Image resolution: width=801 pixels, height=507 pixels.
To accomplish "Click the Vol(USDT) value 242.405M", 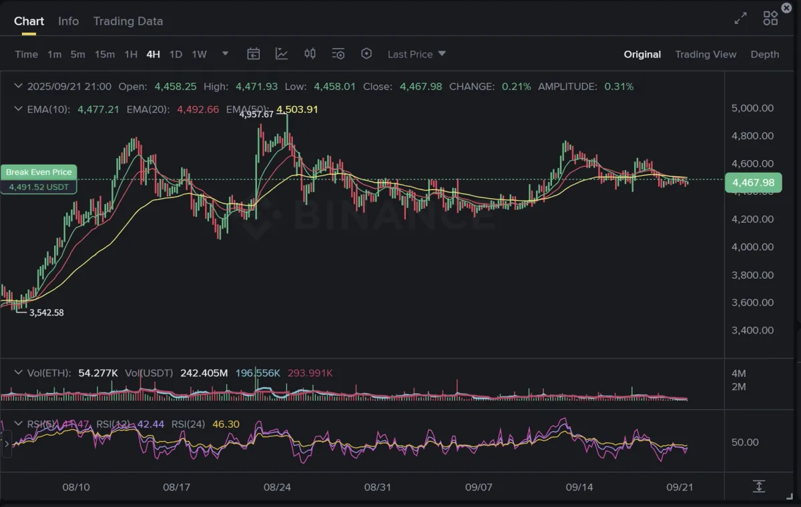I will tap(204, 373).
